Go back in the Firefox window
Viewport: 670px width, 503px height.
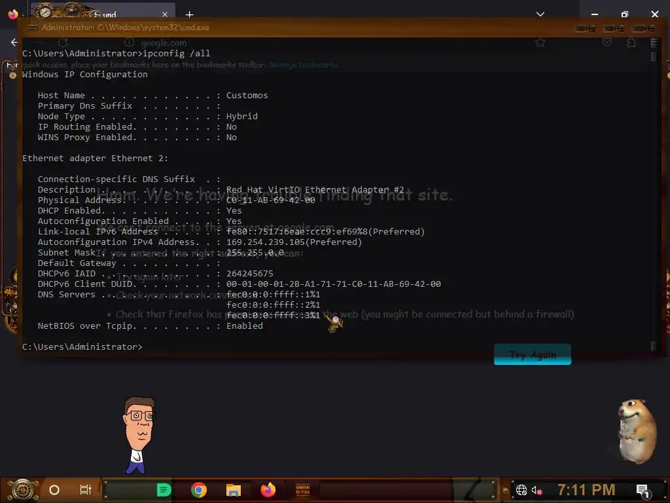click(14, 43)
